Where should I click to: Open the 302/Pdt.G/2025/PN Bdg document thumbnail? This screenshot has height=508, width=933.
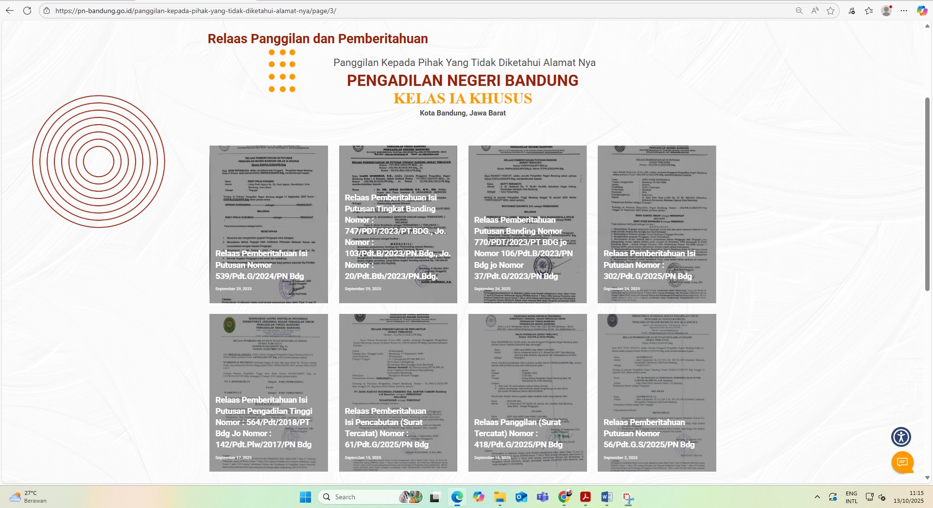(657, 224)
